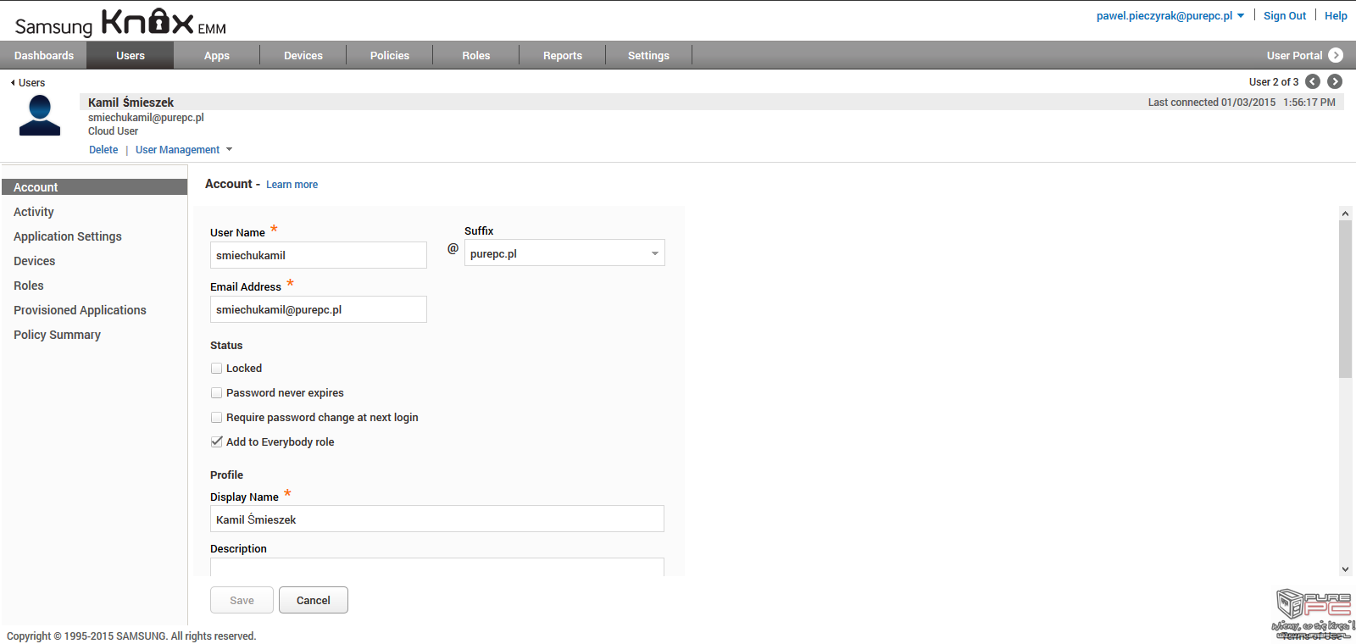Open the Suffix dropdown showing purepc.pl
Image resolution: width=1356 pixels, height=644 pixels.
tap(564, 253)
